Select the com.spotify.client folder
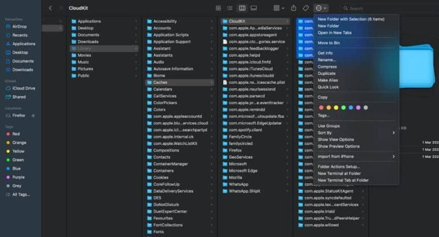 click(x=255, y=130)
